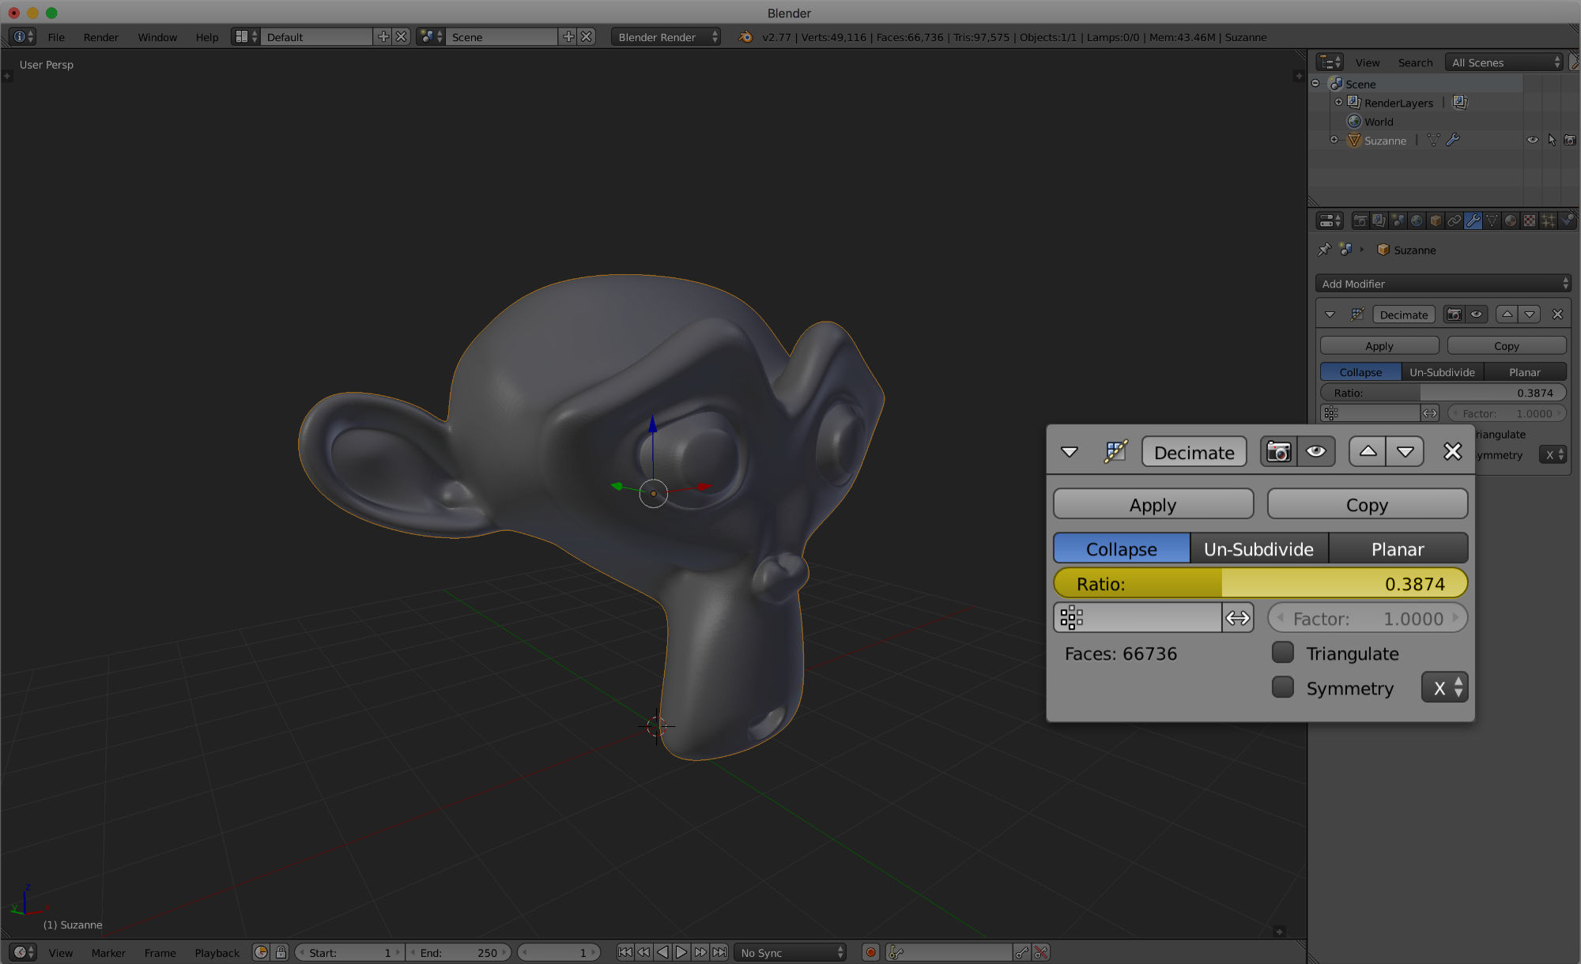Open the Object Data tab (triangle mesh icon)
This screenshot has height=964, width=1581.
(x=1492, y=220)
